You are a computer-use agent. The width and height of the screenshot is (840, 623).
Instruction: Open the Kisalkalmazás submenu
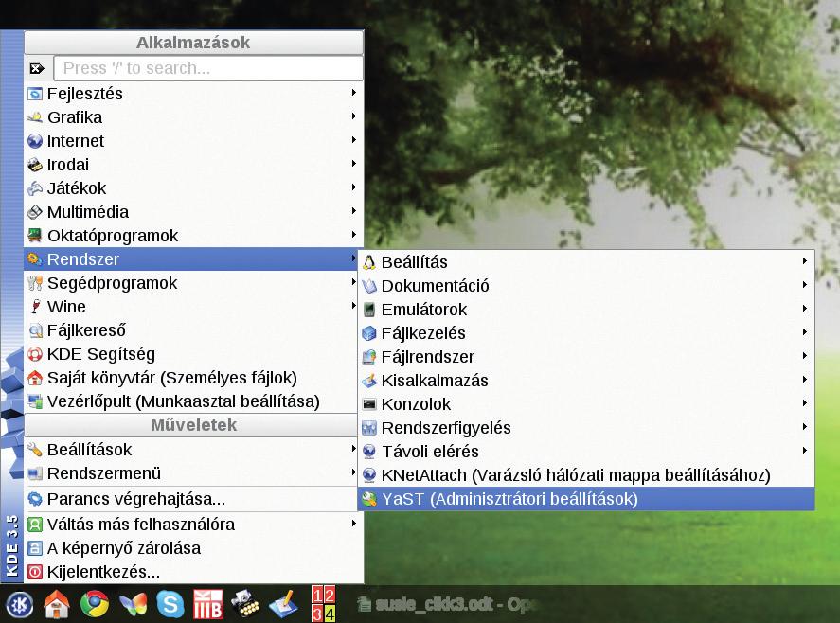(586, 381)
